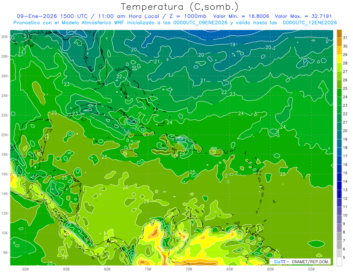Click the "0000UTC_12ENE2026" validity text

310,23
